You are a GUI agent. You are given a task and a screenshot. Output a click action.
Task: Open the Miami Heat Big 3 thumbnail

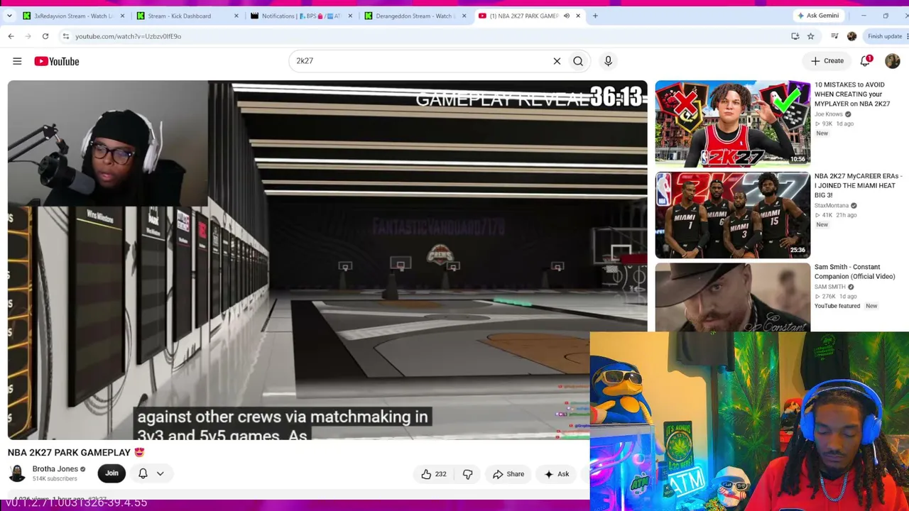point(732,215)
